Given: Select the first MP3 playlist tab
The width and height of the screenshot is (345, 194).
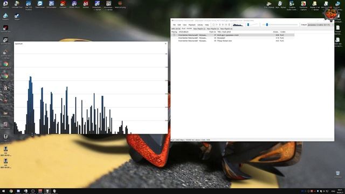Looking at the screenshot, I should 176,29.
